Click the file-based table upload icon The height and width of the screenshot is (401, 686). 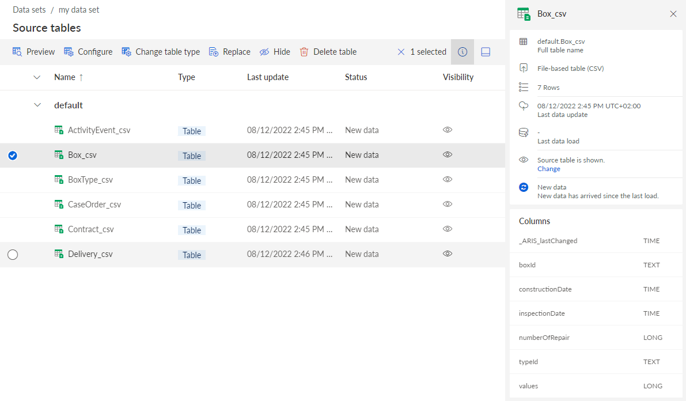(x=523, y=68)
